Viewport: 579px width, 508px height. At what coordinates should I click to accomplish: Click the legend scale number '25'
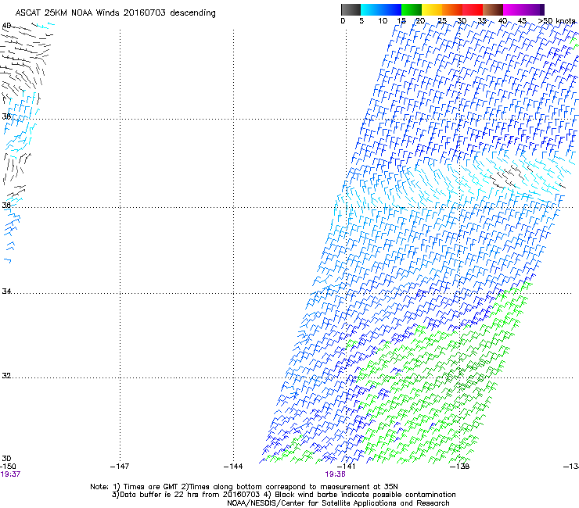pos(442,21)
